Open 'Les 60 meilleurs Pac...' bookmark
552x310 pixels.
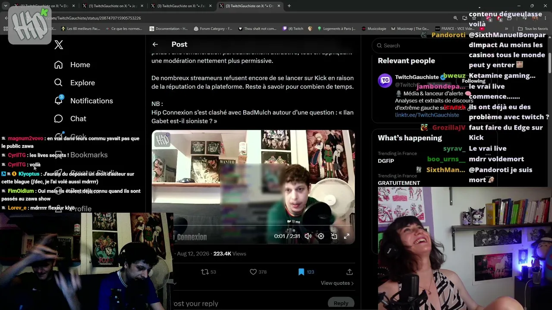pos(81,29)
